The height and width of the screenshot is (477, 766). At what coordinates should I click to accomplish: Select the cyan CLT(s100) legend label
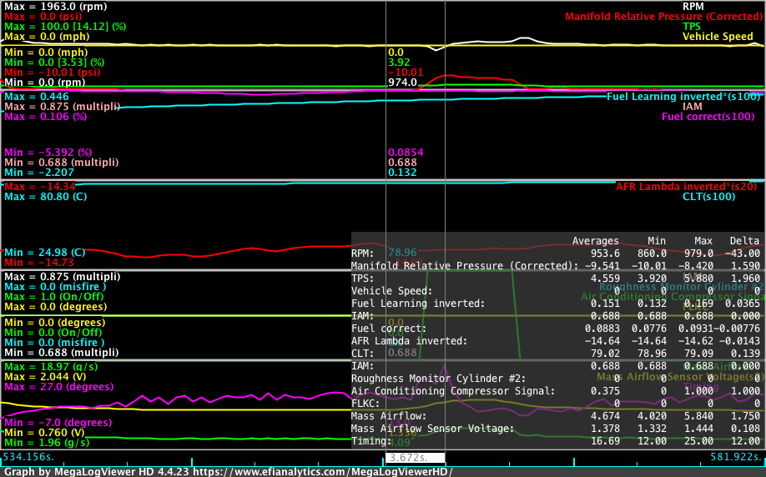point(730,198)
